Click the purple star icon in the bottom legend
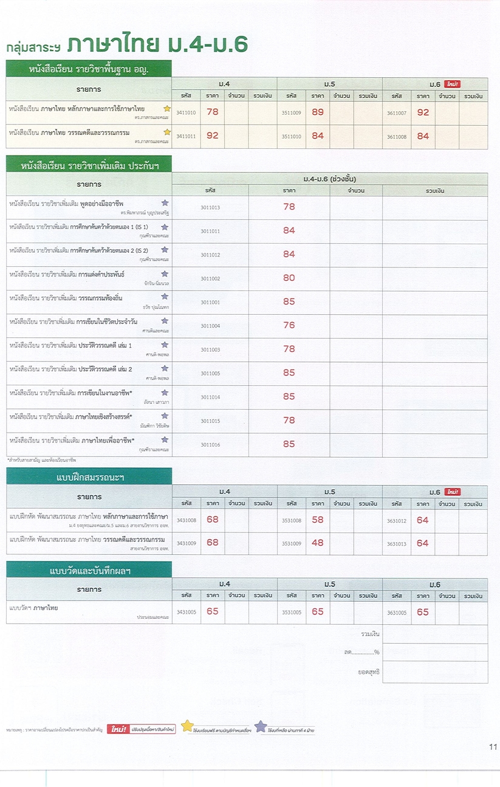The height and width of the screenshot is (787, 500). tap(260, 726)
